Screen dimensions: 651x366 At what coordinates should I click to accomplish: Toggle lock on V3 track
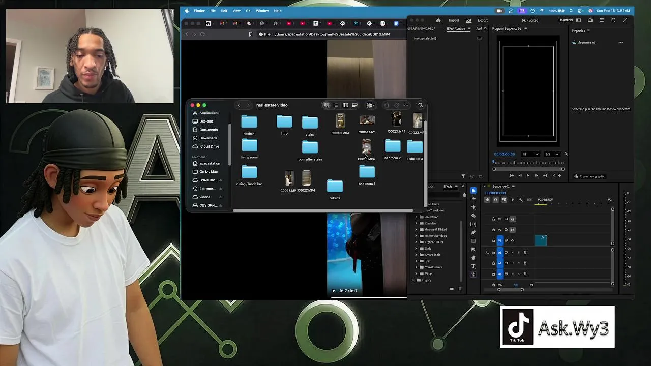click(x=493, y=219)
